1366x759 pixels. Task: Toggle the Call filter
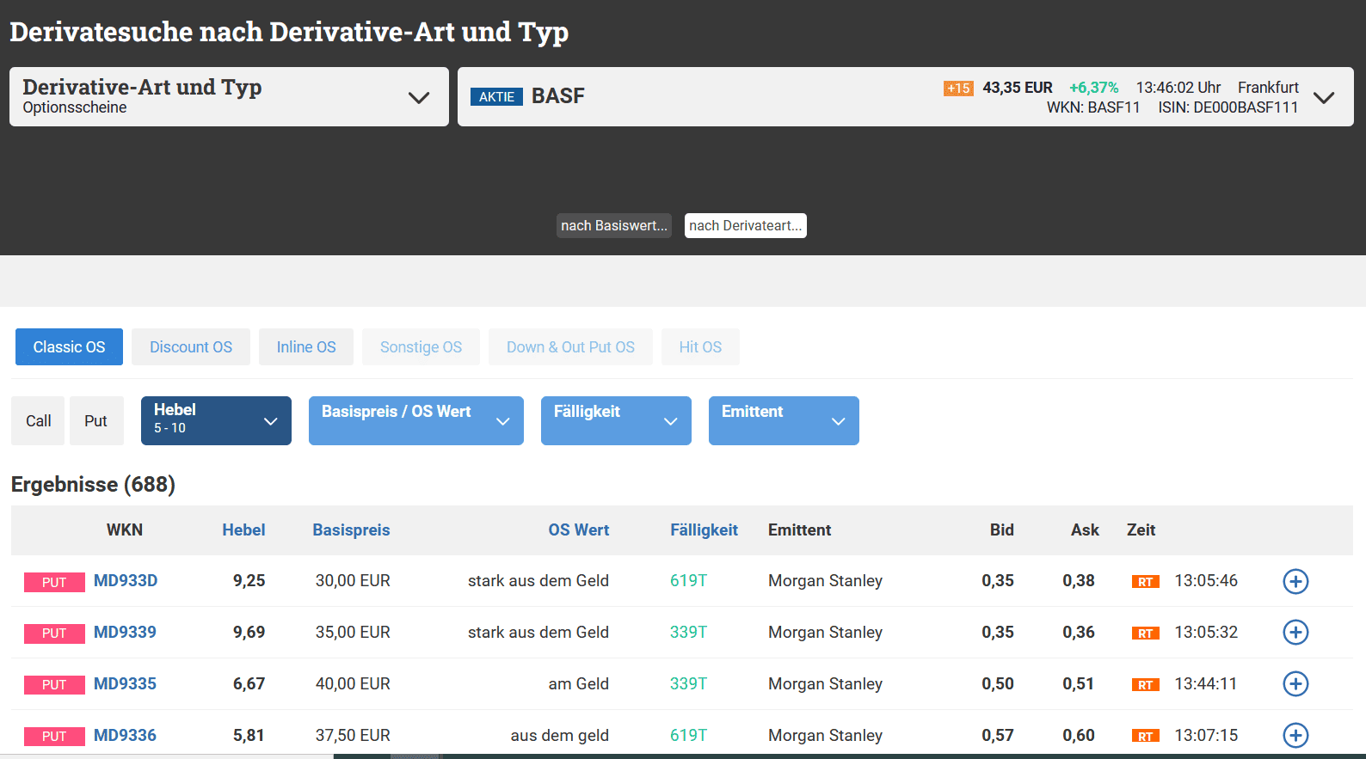coord(38,421)
